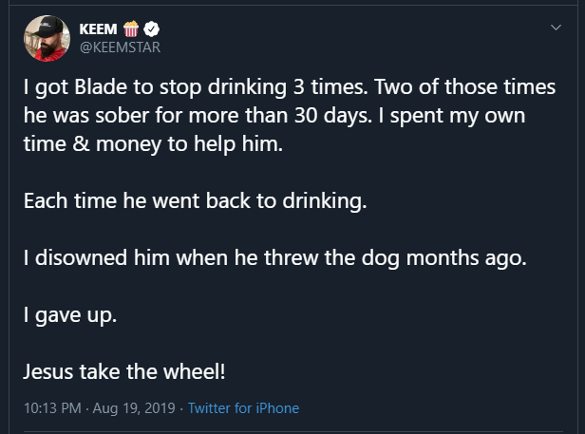Click the "Each time he went back" line
Image resolution: width=585 pixels, height=434 pixels.
pyautogui.click(x=194, y=201)
